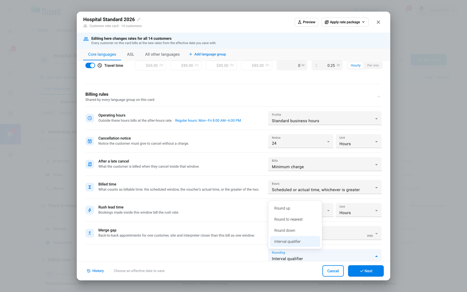Click the $65.00 per hour Travel time field
The height and width of the screenshot is (292, 467).
click(x=151, y=65)
